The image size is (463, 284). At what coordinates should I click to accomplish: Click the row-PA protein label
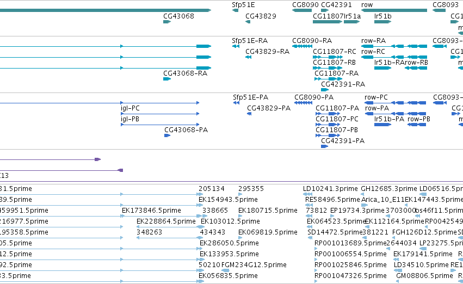click(x=377, y=108)
